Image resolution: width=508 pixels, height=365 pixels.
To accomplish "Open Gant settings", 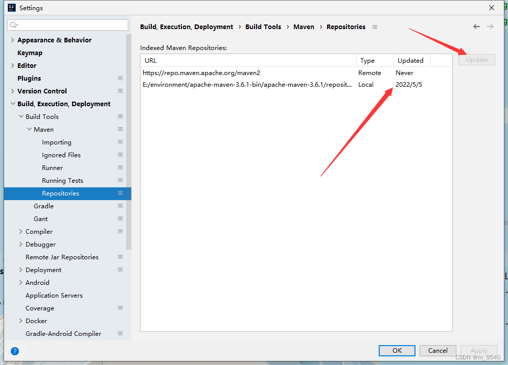I will (x=40, y=219).
